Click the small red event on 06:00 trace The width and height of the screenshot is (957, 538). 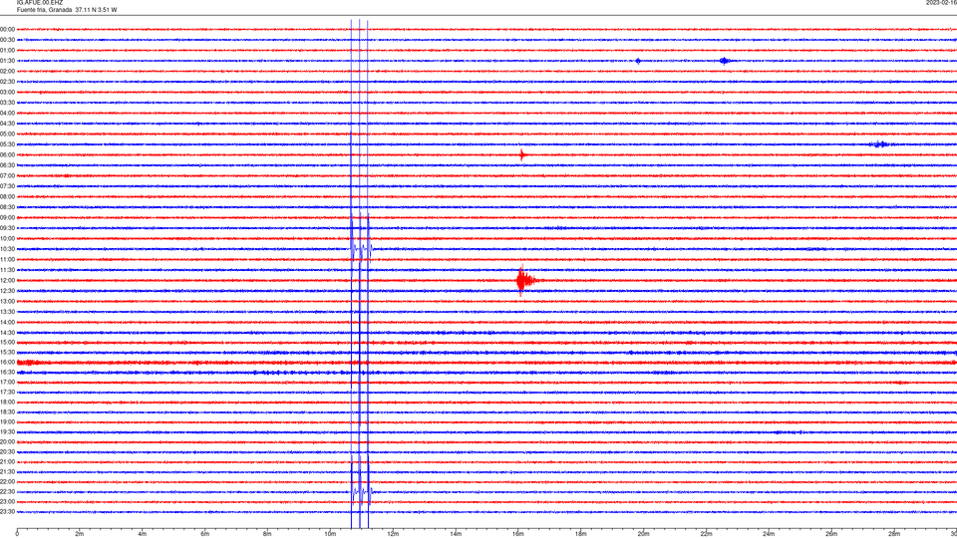521,155
